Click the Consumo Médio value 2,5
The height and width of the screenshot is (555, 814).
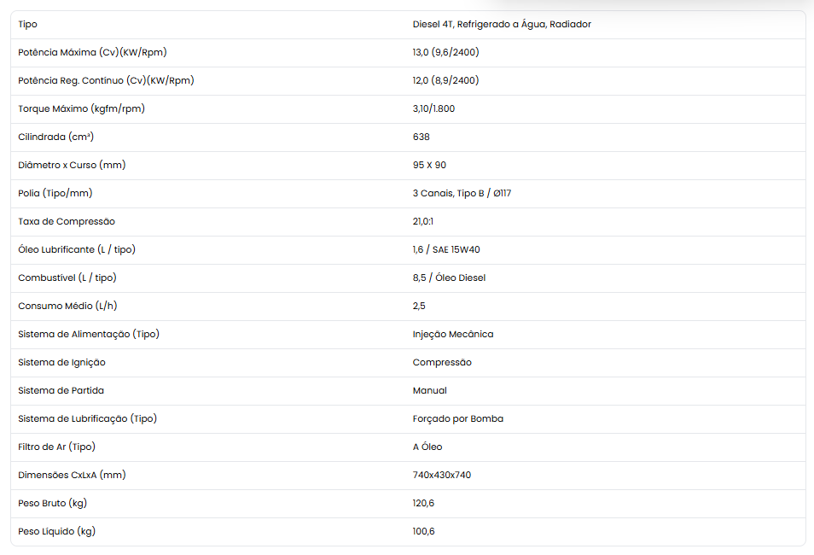point(419,306)
